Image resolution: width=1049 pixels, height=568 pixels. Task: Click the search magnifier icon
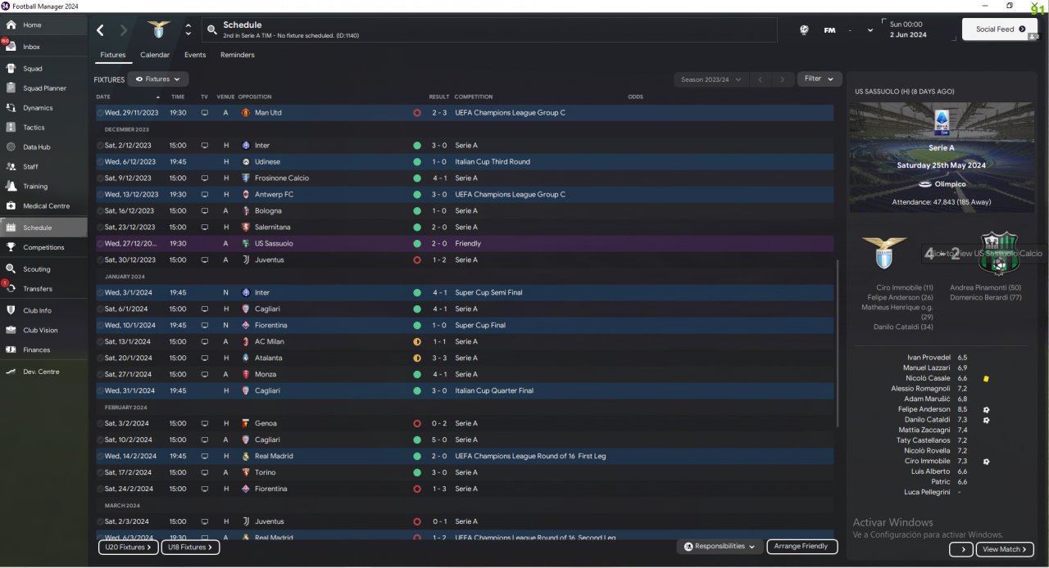212,30
